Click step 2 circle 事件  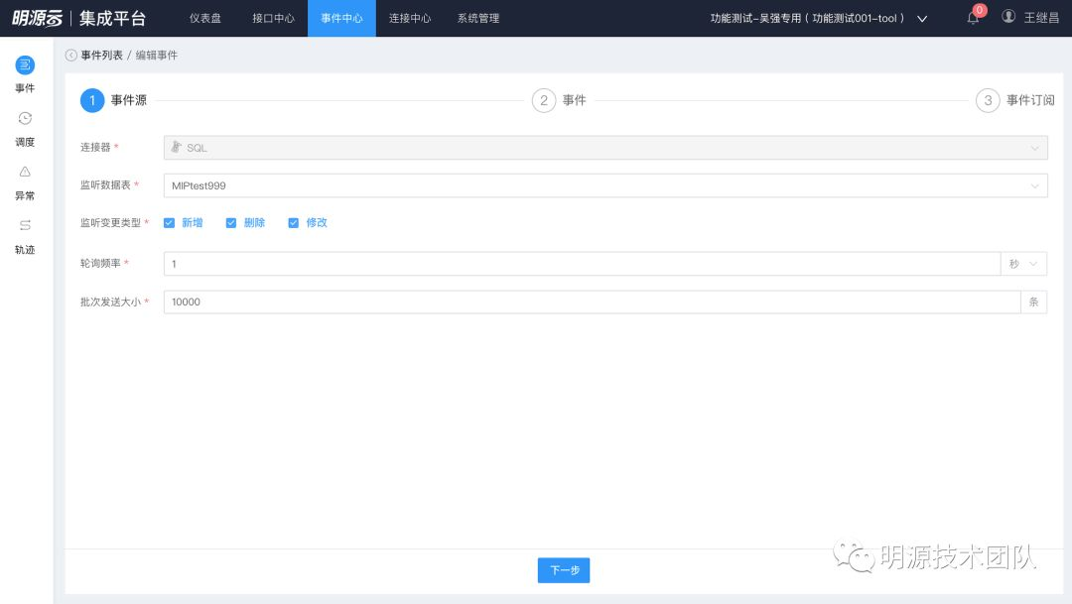(544, 100)
